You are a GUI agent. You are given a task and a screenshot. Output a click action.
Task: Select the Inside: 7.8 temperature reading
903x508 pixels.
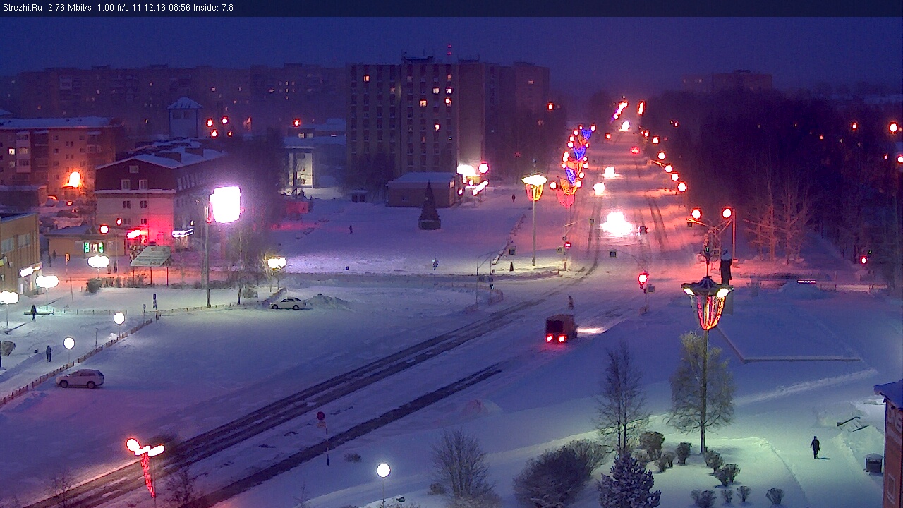(x=214, y=8)
